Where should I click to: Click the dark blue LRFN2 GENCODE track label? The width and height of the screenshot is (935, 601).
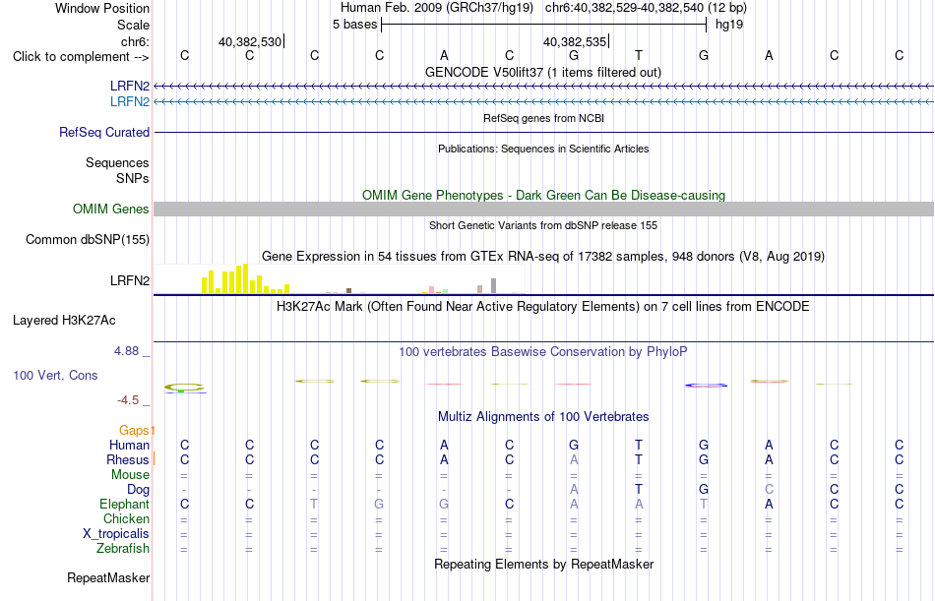click(x=129, y=87)
